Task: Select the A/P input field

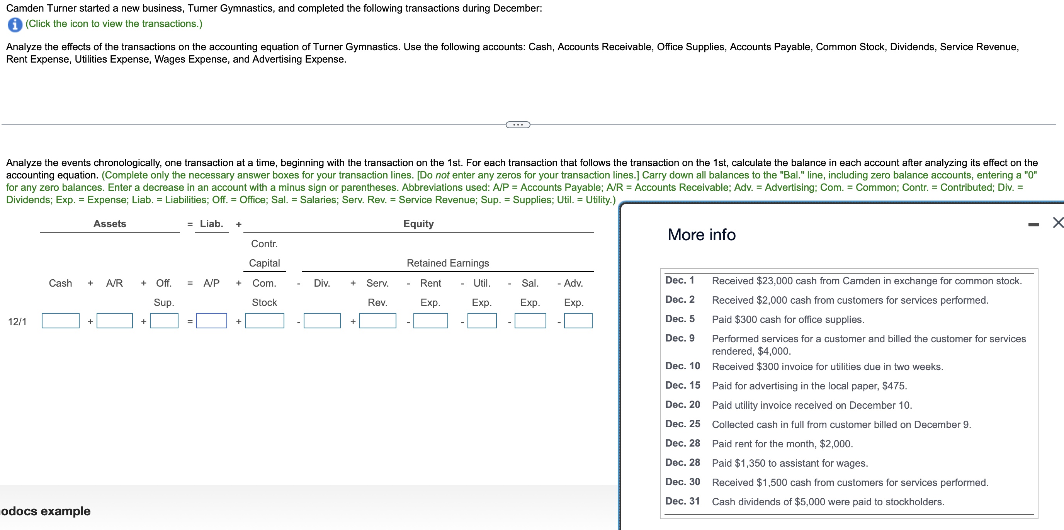Action: coord(211,321)
